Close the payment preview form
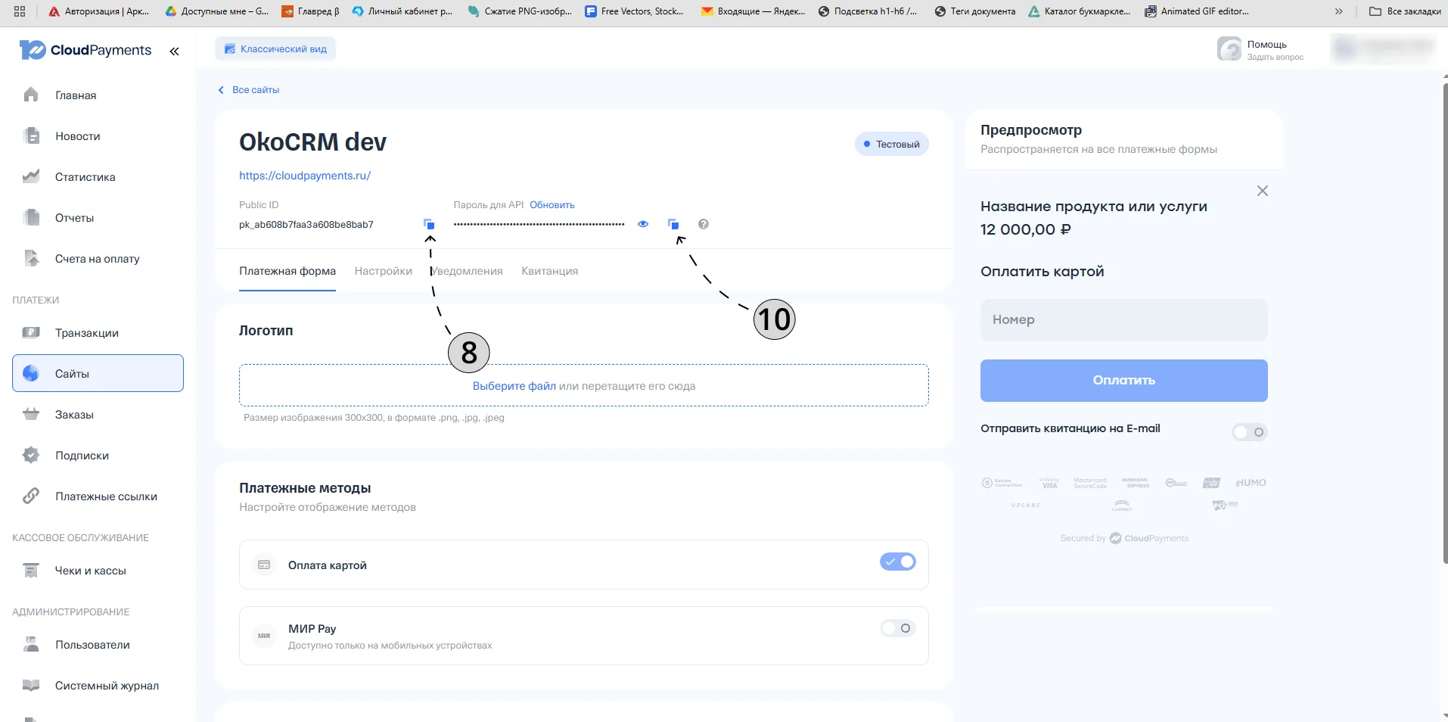Viewport: 1448px width, 722px height. pos(1263,191)
